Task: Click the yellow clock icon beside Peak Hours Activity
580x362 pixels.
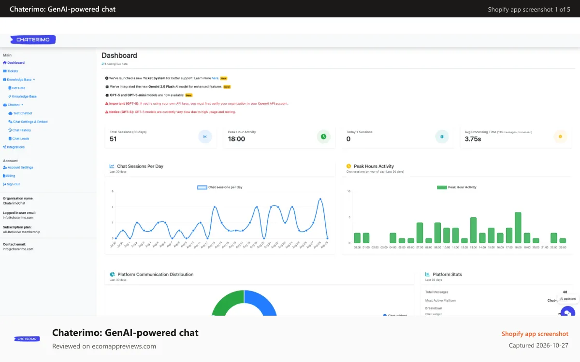Action: click(x=349, y=166)
